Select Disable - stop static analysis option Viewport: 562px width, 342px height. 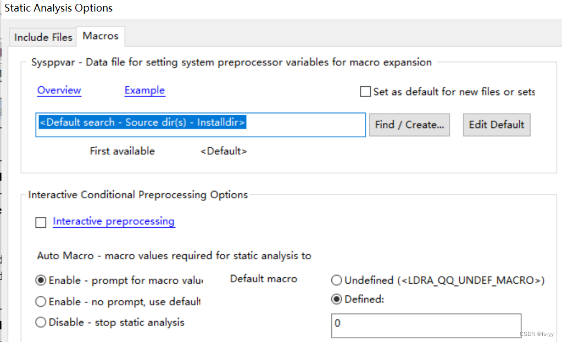pyautogui.click(x=41, y=322)
